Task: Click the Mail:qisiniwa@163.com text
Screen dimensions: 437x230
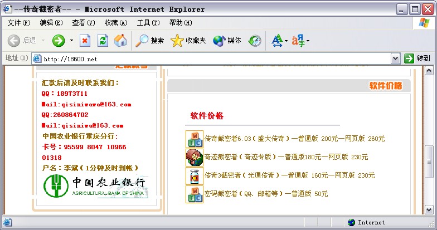Action: pos(82,125)
